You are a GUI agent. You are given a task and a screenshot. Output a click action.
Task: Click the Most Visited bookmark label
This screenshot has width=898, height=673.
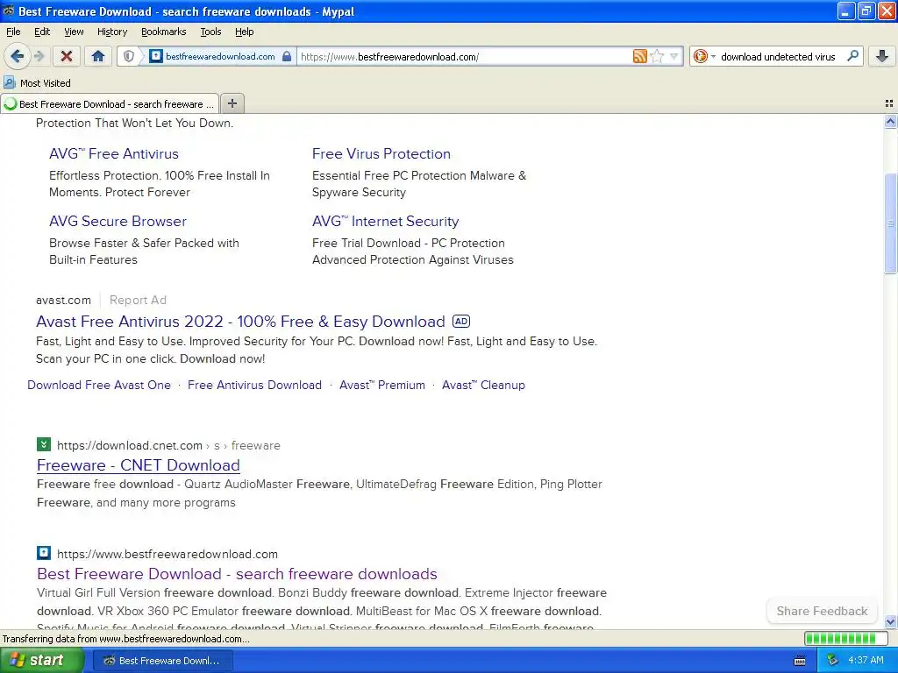pos(46,83)
